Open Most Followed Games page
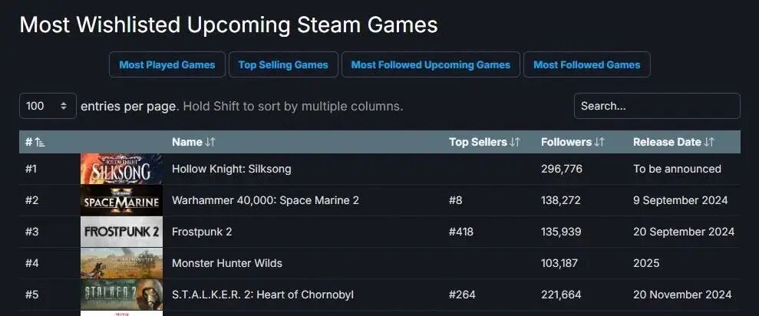 [586, 64]
